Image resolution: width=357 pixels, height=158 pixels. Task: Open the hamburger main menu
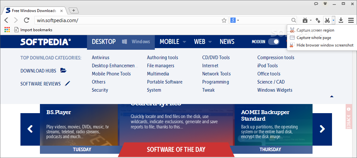[x=351, y=20]
